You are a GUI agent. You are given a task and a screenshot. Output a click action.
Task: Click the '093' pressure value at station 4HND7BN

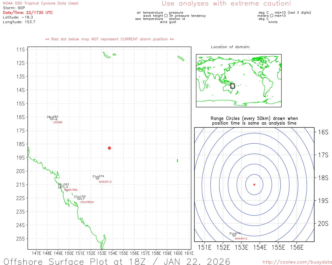pyautogui.click(x=66, y=185)
